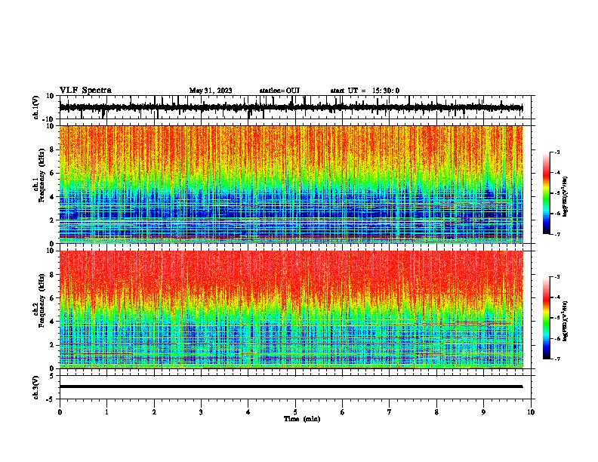
Task: Click the 'Time (min)' axis title
Action: [x=302, y=419]
